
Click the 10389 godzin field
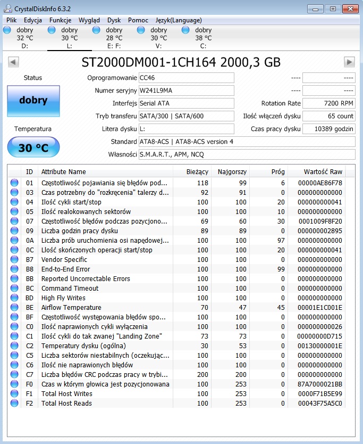coord(329,129)
